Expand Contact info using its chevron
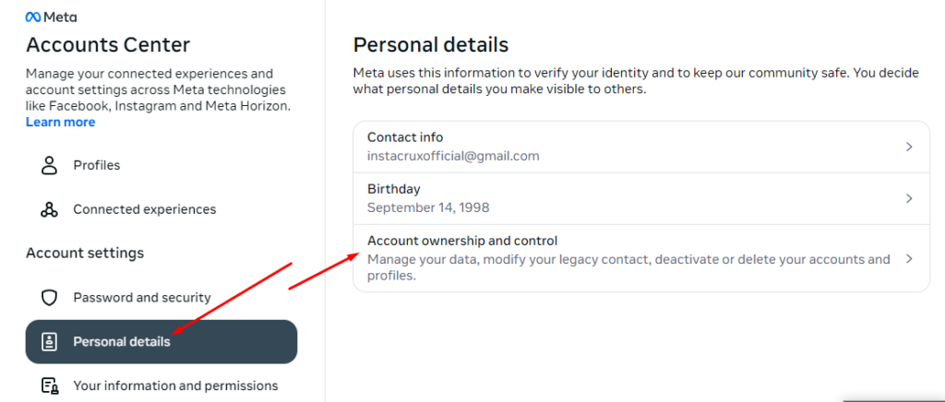This screenshot has height=402, width=945. click(909, 147)
